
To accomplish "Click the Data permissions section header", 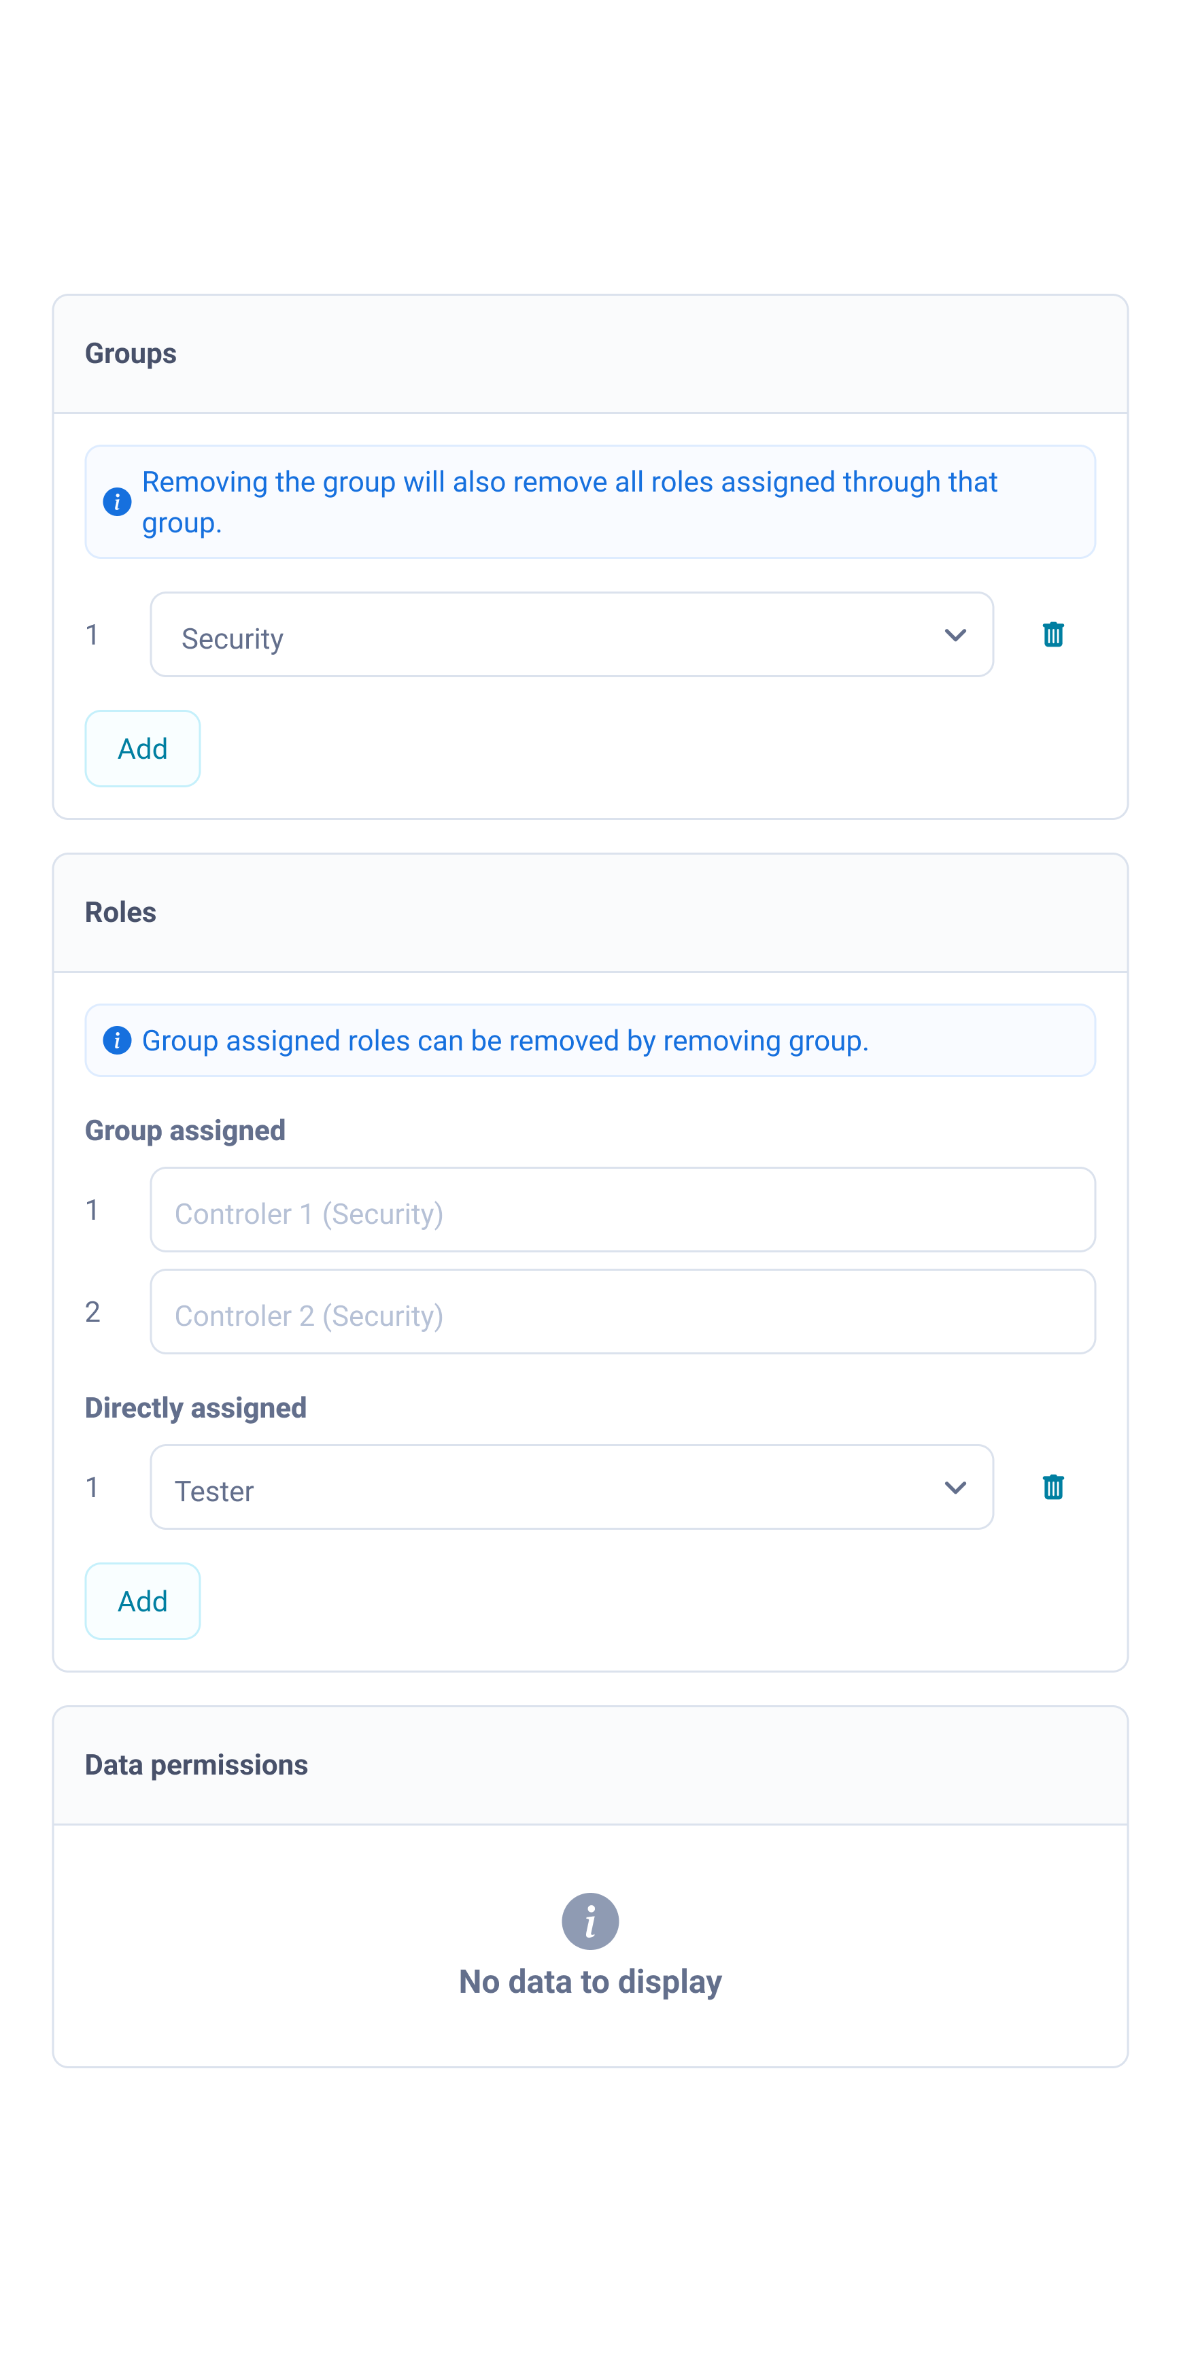I will click(x=196, y=1765).
